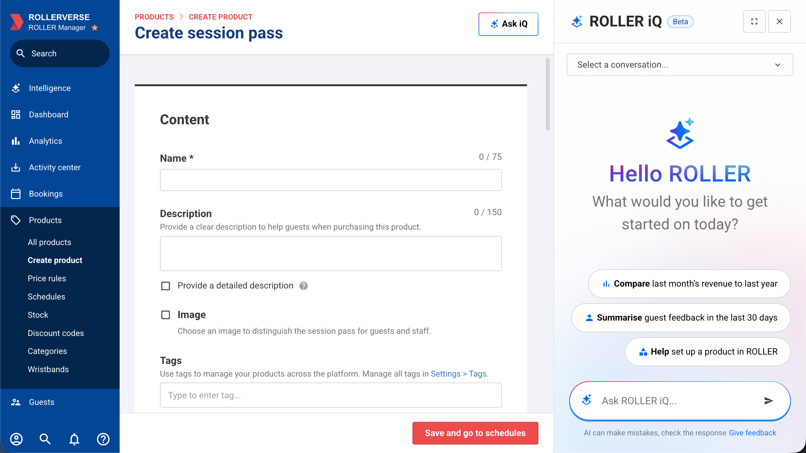Follow the Settings > Tags link
The width and height of the screenshot is (806, 453).
(x=459, y=374)
